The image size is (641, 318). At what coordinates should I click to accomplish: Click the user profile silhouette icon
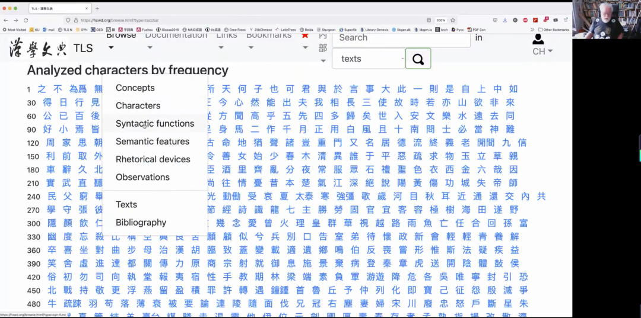tap(538, 39)
